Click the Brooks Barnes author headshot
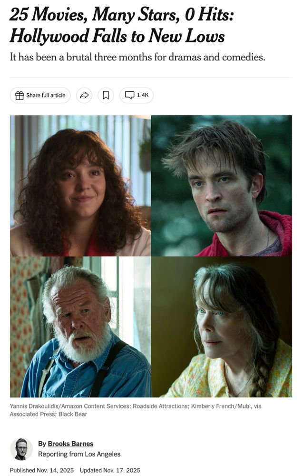This screenshot has height=476, width=303. [21, 449]
